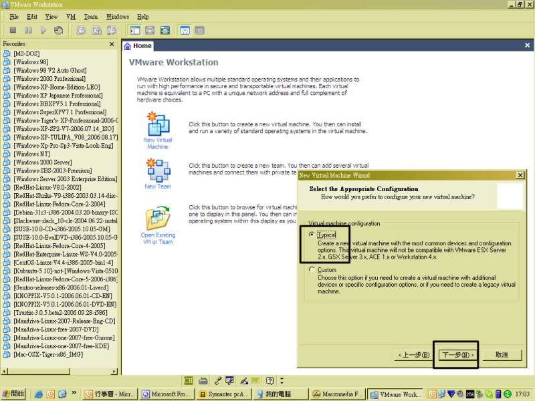Click the Reset toolbar icon

click(58, 30)
